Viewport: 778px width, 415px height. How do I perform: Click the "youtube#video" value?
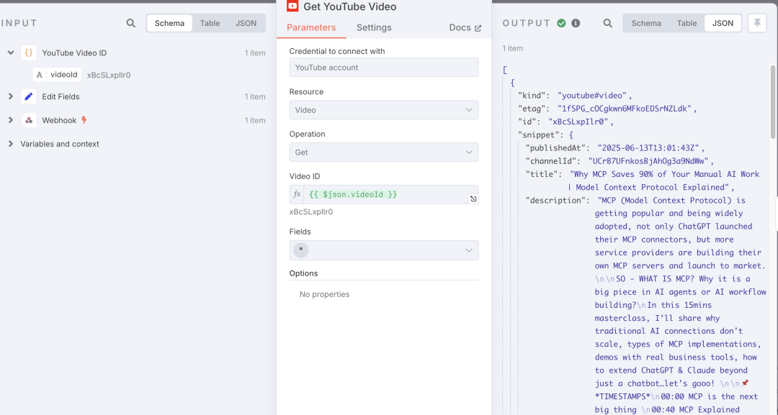(592, 96)
